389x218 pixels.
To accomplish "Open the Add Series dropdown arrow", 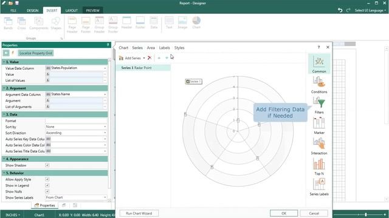I will pos(144,58).
